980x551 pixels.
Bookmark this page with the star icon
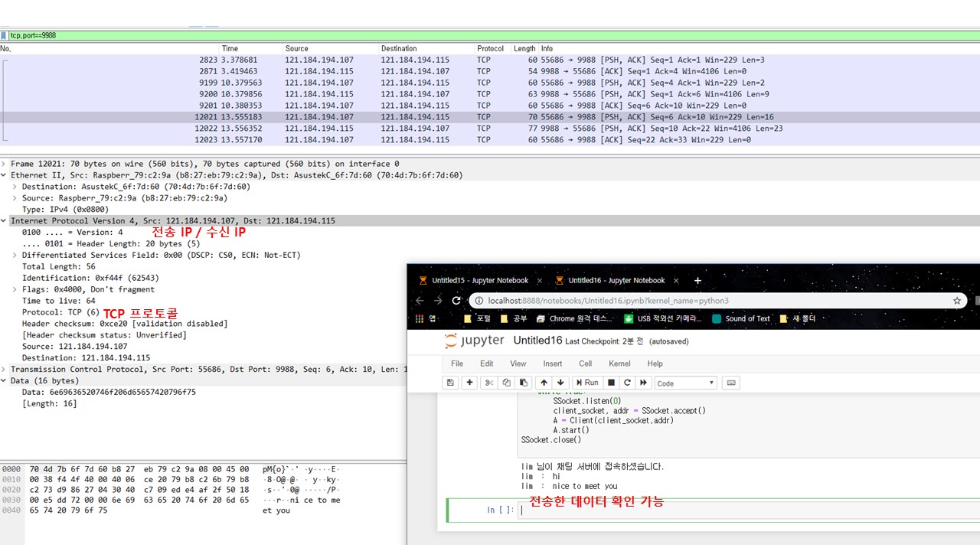[x=957, y=301]
